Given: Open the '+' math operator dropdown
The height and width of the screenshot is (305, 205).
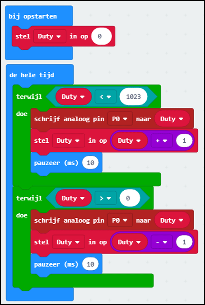Looking at the screenshot, I should [x=162, y=141].
